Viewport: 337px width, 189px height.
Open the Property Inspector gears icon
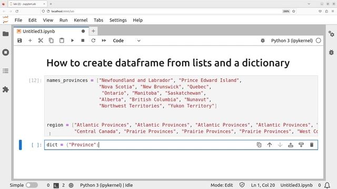(331, 34)
